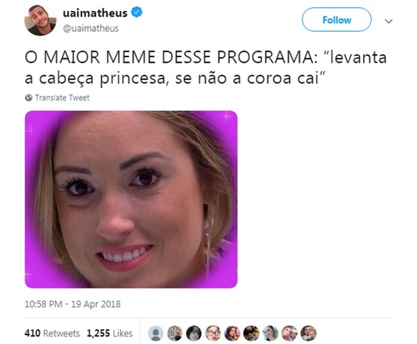The image size is (417, 344).
Task: View the 1,255 Likes list
Action: pos(110,333)
